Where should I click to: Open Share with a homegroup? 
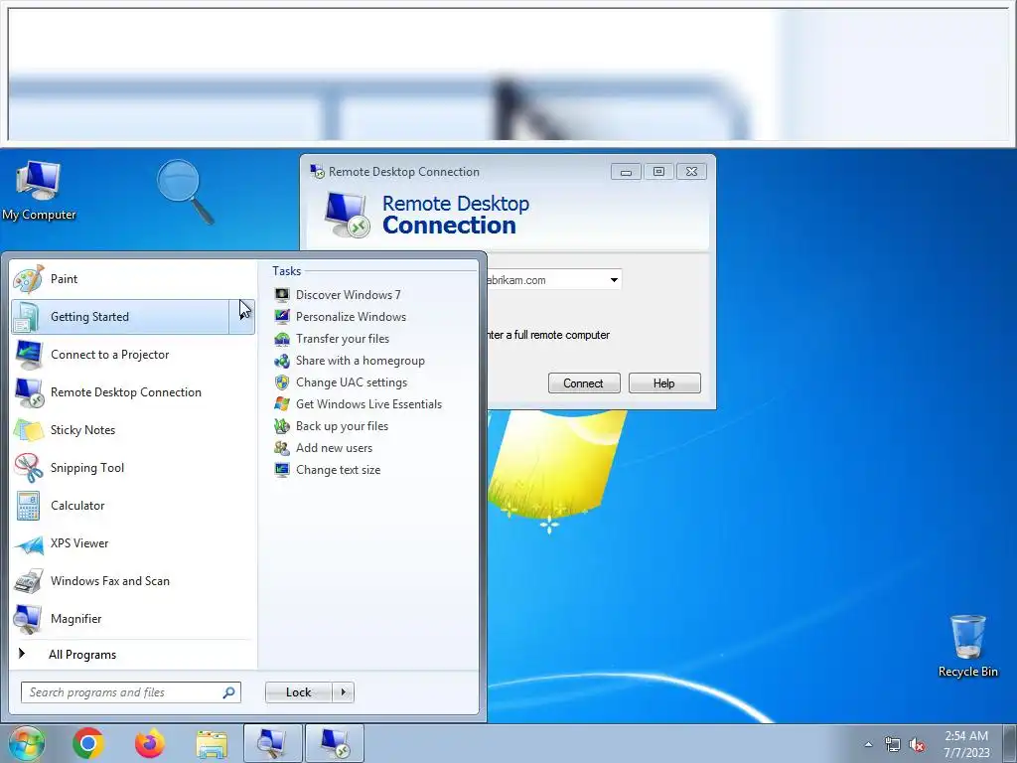[x=350, y=360]
